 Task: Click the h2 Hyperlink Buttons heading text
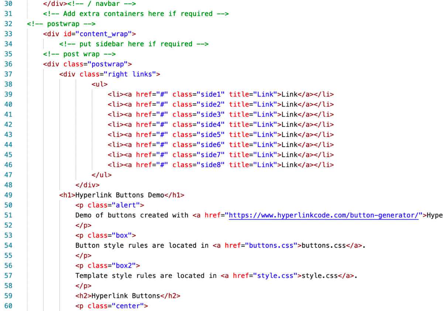[127, 295]
